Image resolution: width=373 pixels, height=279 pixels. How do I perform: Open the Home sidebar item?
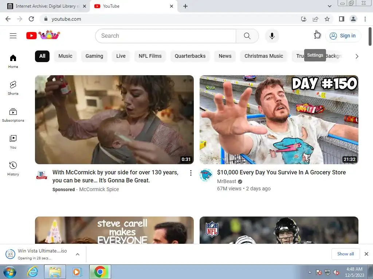[x=13, y=61]
